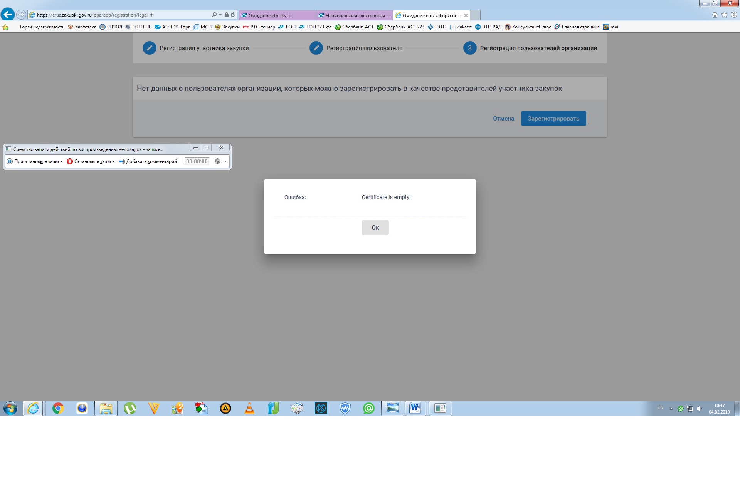The image size is (740, 486).
Task: Show hidden system tray icons
Action: tap(671, 409)
